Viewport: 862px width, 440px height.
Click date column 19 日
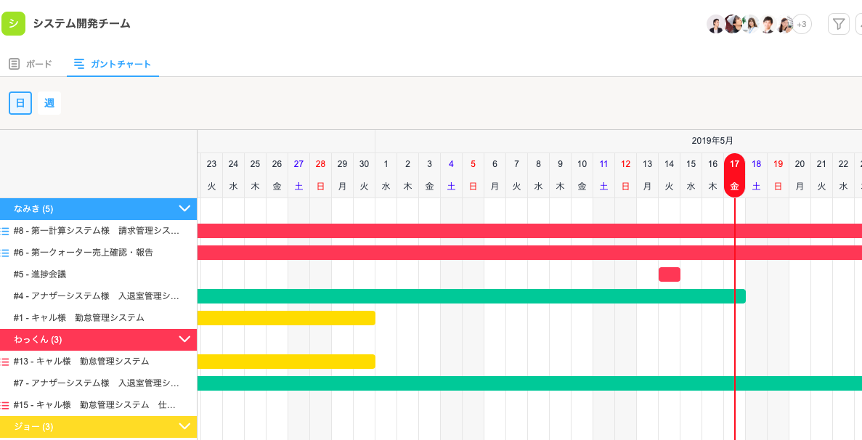pos(778,175)
